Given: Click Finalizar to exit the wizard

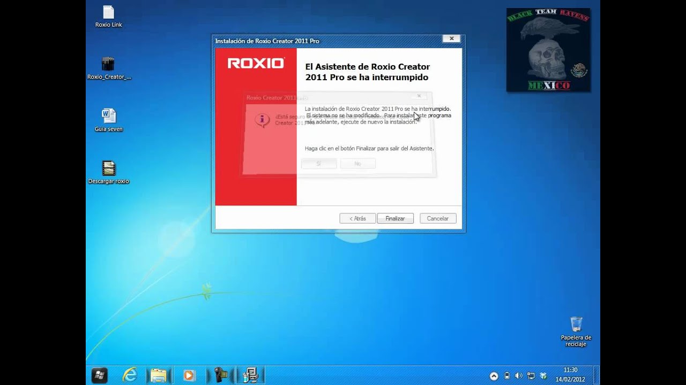Looking at the screenshot, I should 395,218.
